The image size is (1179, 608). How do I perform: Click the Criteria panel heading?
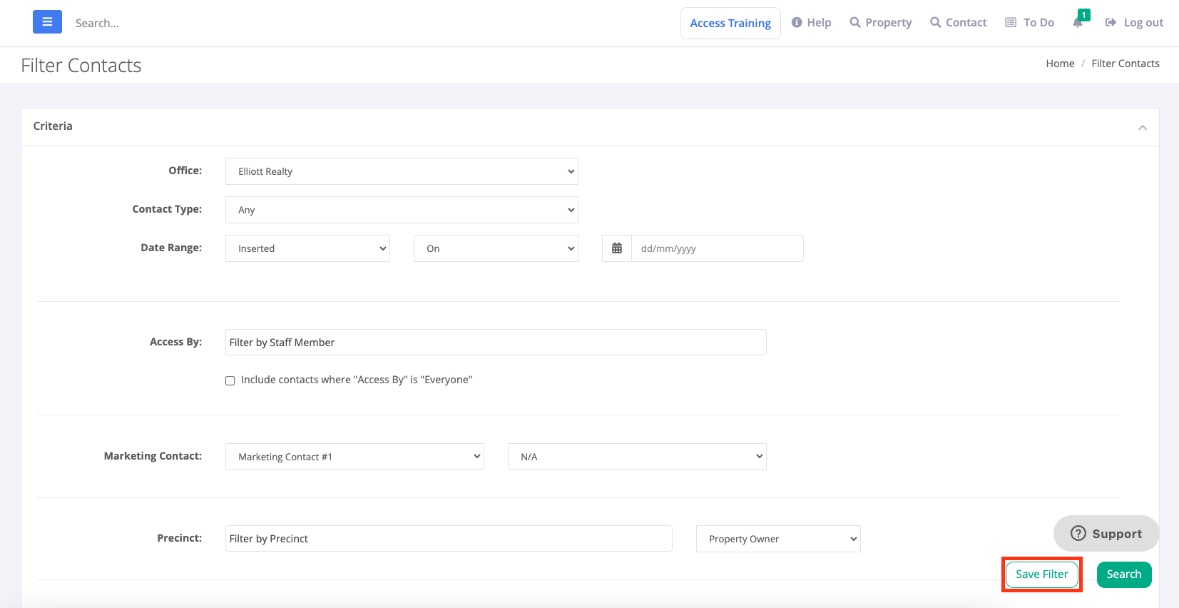click(53, 126)
